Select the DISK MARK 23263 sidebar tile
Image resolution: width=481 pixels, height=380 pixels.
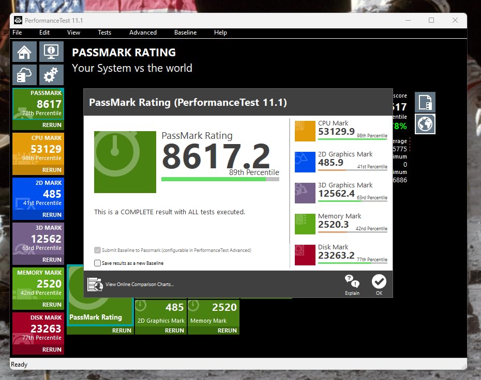[38, 329]
